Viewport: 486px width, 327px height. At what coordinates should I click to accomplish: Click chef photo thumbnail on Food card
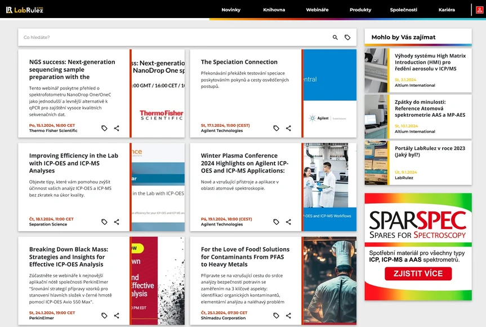pos(330,281)
